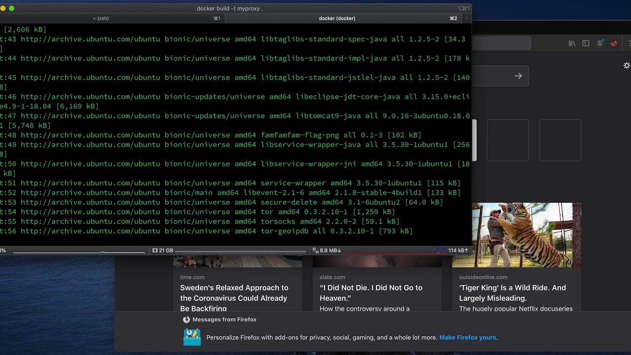The image size is (631, 355).
Task: Click the memory 21 GB status icon
Action: pos(155,250)
